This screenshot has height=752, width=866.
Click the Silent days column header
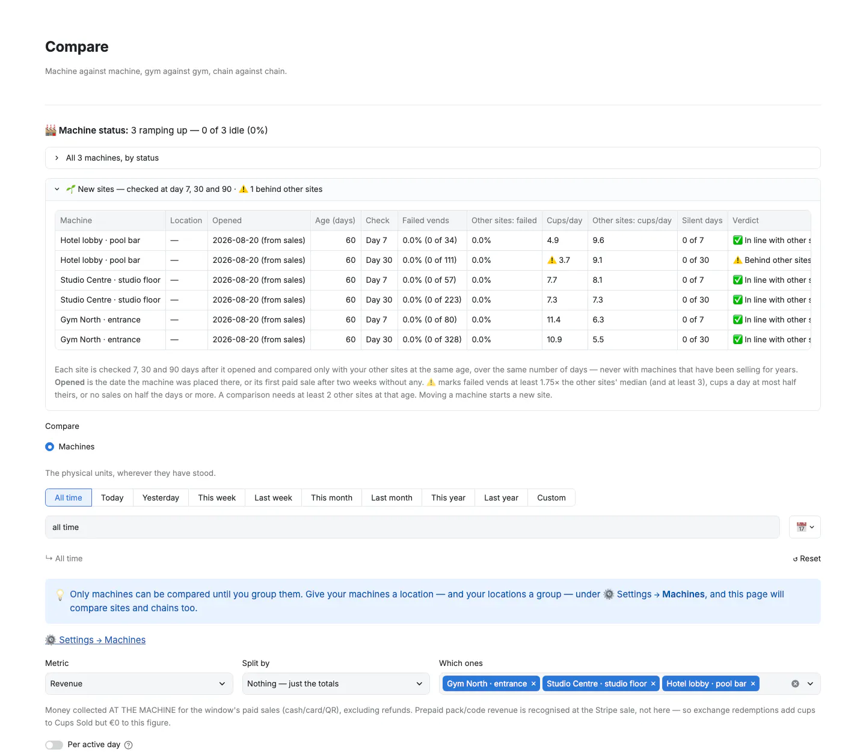click(x=702, y=221)
